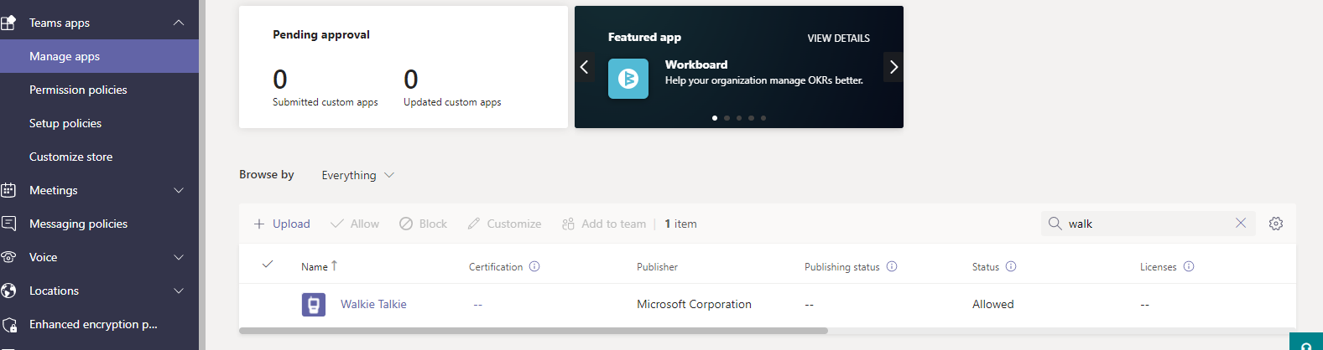The height and width of the screenshot is (350, 1323).
Task: Click the Publishing status column header
Action: tap(842, 266)
